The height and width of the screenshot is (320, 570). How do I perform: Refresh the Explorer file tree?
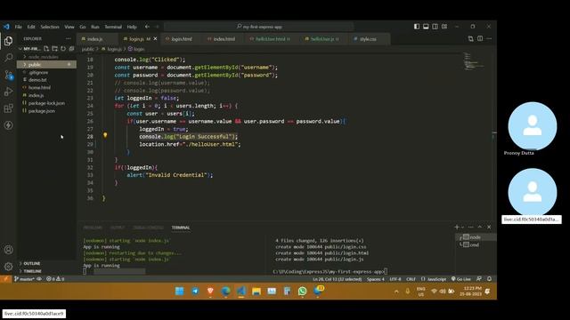pyautogui.click(x=63, y=48)
